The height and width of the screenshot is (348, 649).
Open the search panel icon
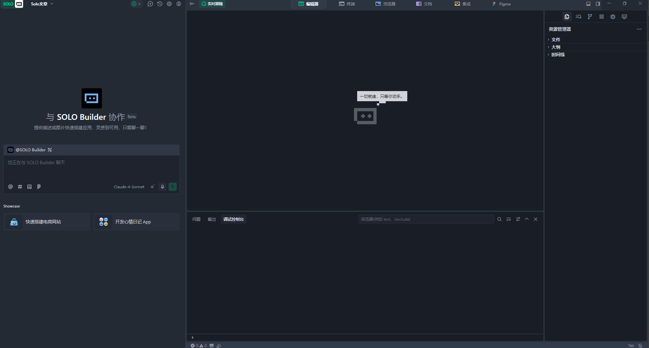click(578, 17)
